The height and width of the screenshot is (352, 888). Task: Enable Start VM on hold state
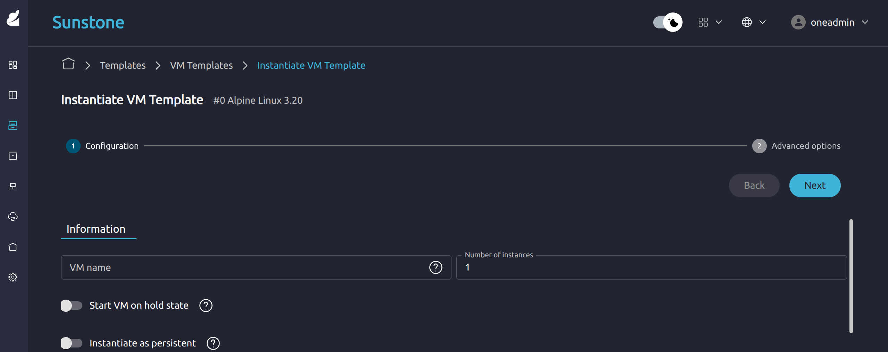point(72,306)
